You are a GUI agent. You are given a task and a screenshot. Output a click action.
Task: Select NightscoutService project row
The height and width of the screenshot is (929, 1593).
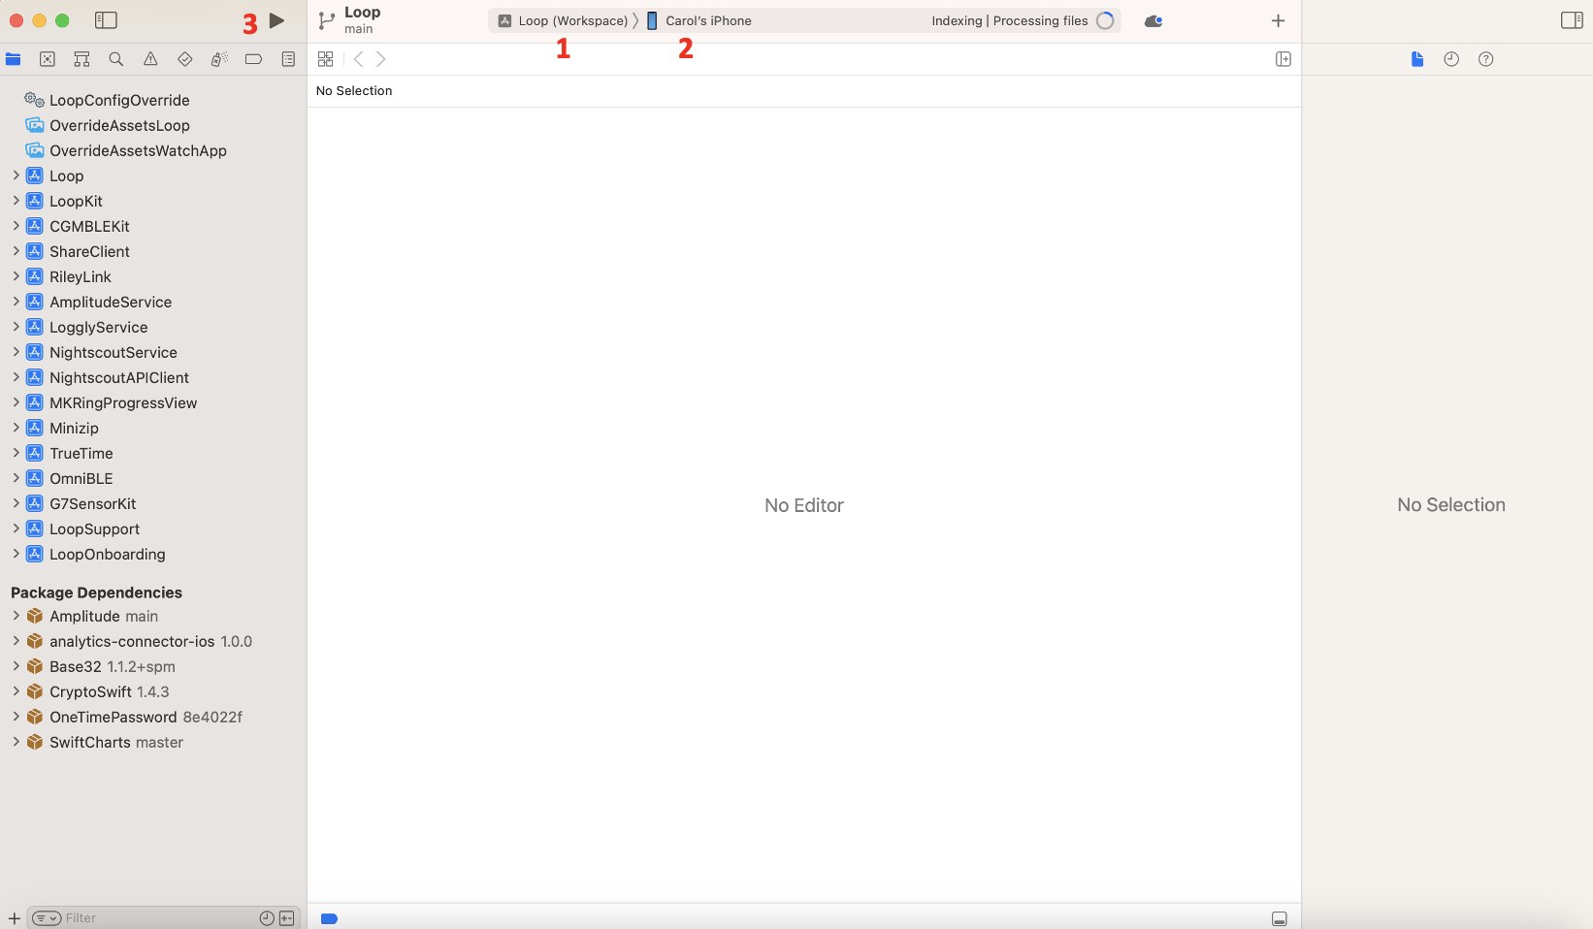pos(153,352)
